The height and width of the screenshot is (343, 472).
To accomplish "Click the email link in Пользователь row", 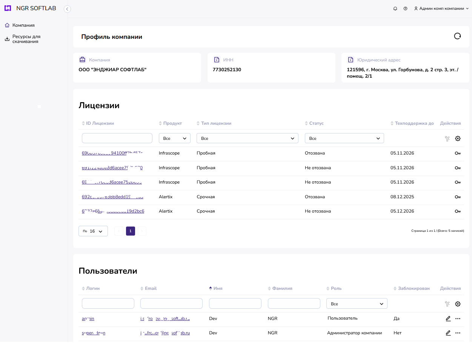I will click(x=165, y=318).
